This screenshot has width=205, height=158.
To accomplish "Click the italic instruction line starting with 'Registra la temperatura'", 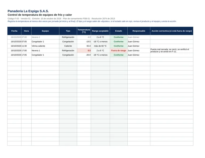I will click(92, 21).
